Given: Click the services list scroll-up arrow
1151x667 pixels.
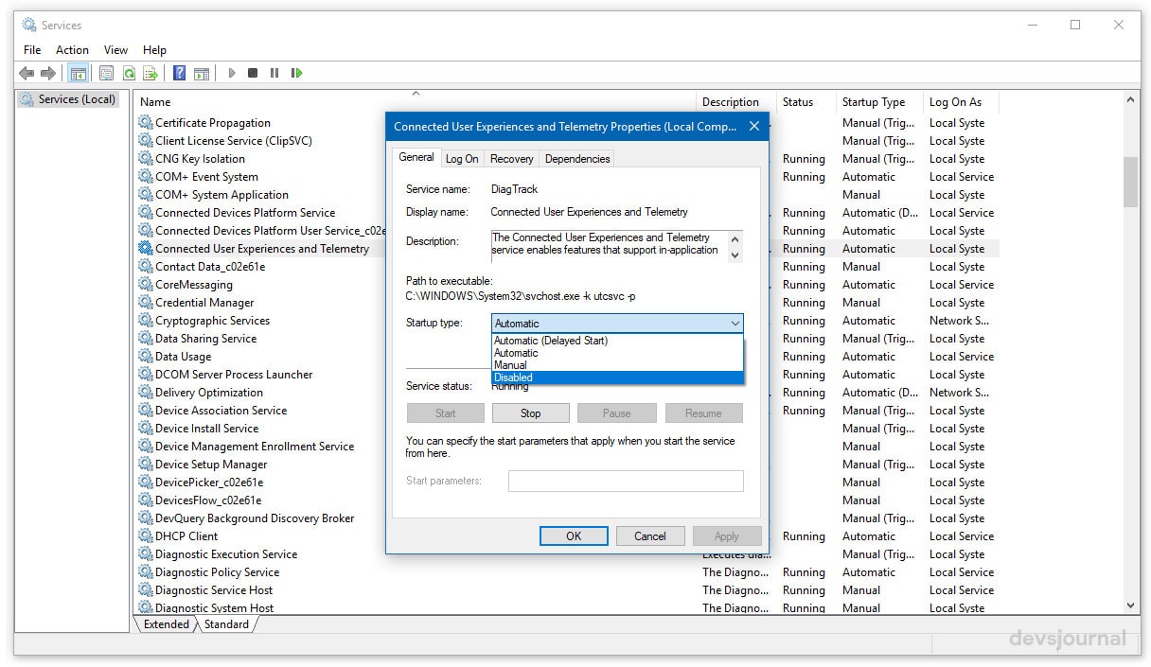Looking at the screenshot, I should click(x=1131, y=98).
